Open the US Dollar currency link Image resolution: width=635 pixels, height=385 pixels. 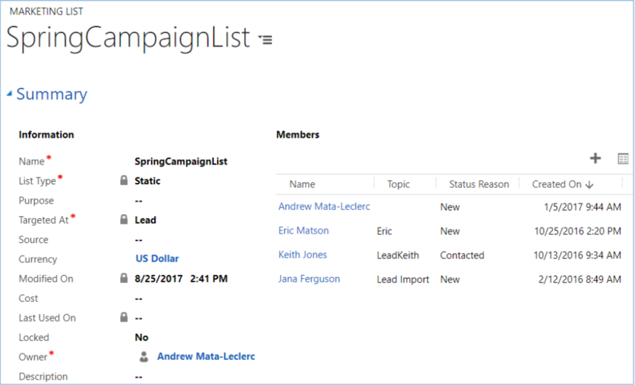pyautogui.click(x=157, y=259)
